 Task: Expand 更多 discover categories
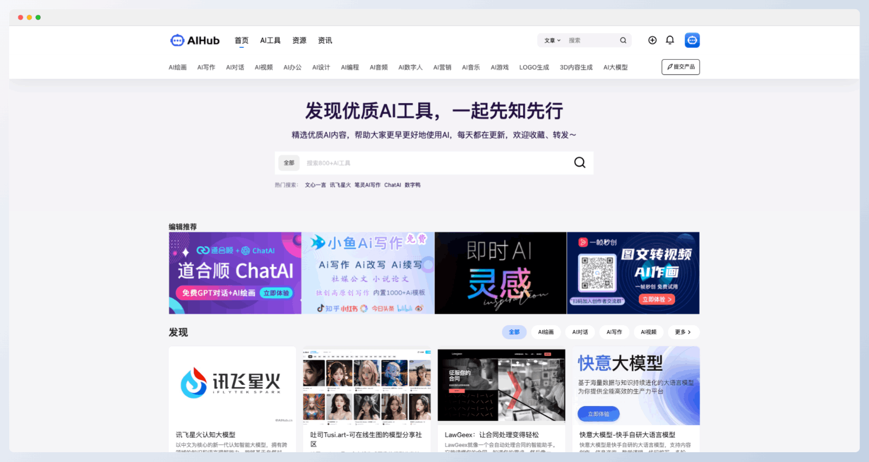pyautogui.click(x=683, y=332)
